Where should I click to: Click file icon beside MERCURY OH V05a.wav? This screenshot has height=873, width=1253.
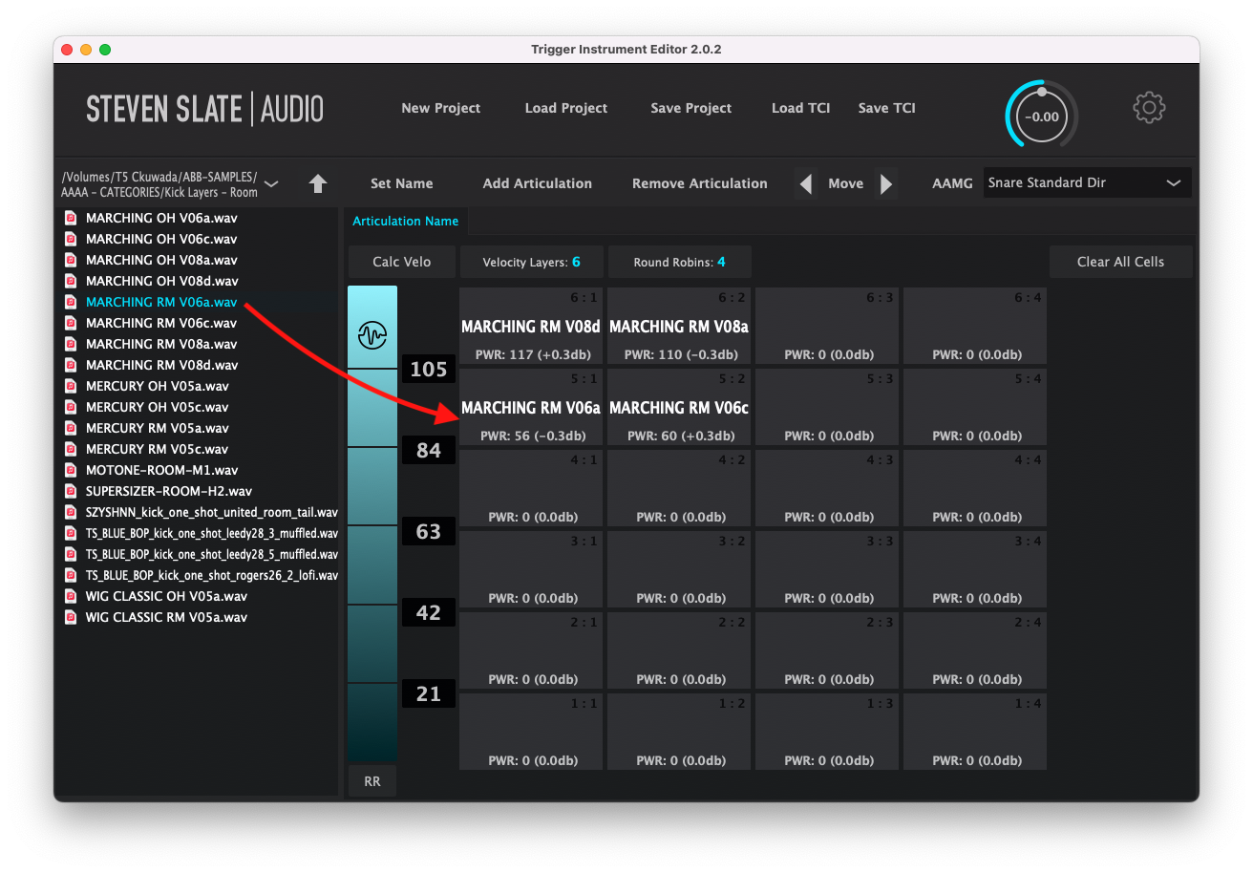pyautogui.click(x=70, y=386)
